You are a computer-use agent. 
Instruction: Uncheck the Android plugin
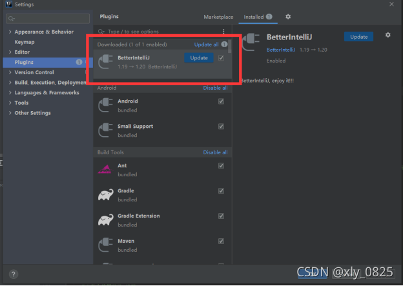pyautogui.click(x=221, y=101)
